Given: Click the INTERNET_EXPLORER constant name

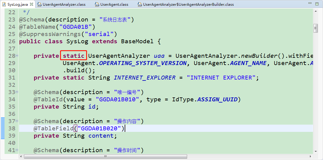Looking at the screenshot, I should tap(145, 78).
